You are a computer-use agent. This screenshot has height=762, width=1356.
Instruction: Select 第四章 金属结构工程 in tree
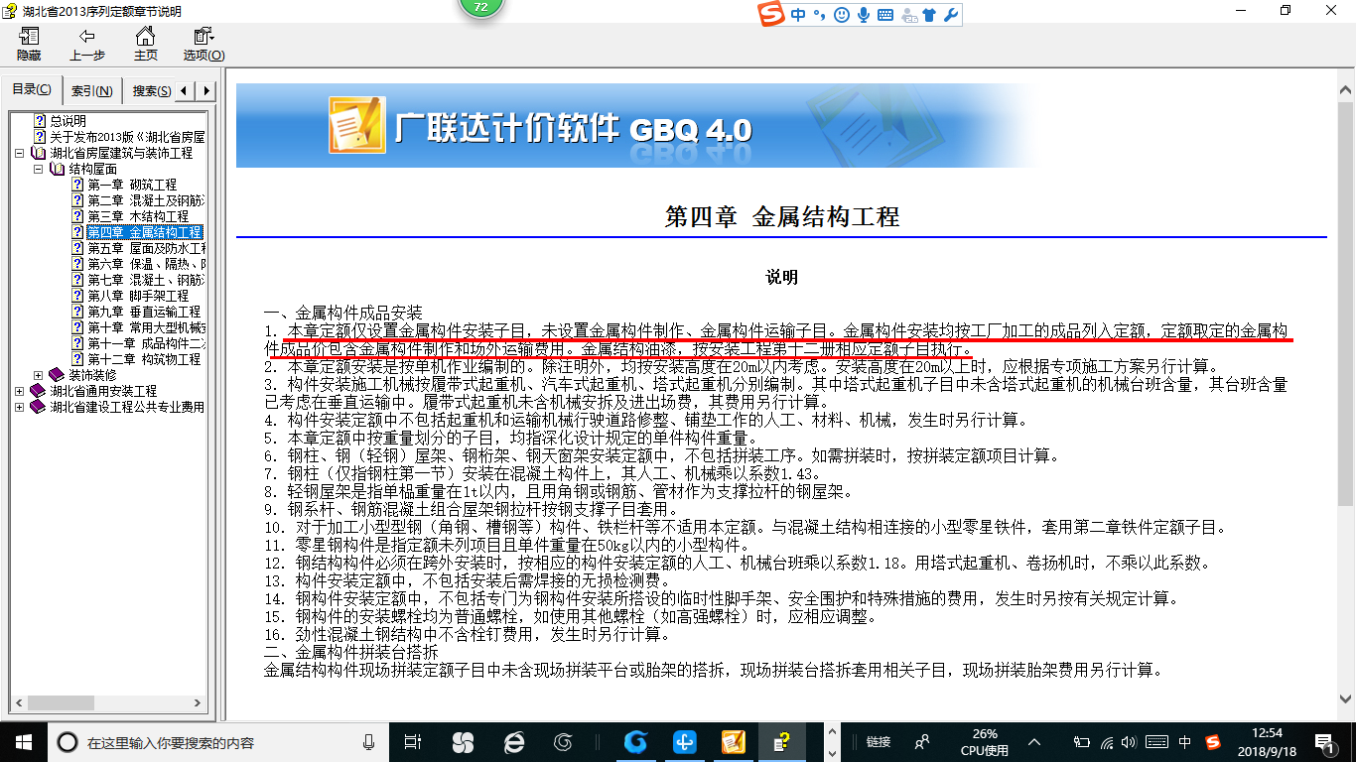144,232
